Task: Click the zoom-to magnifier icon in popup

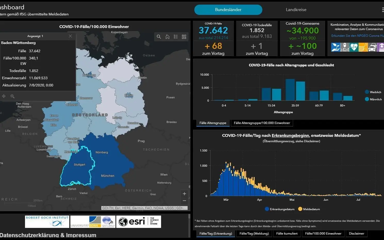Action: point(12,96)
